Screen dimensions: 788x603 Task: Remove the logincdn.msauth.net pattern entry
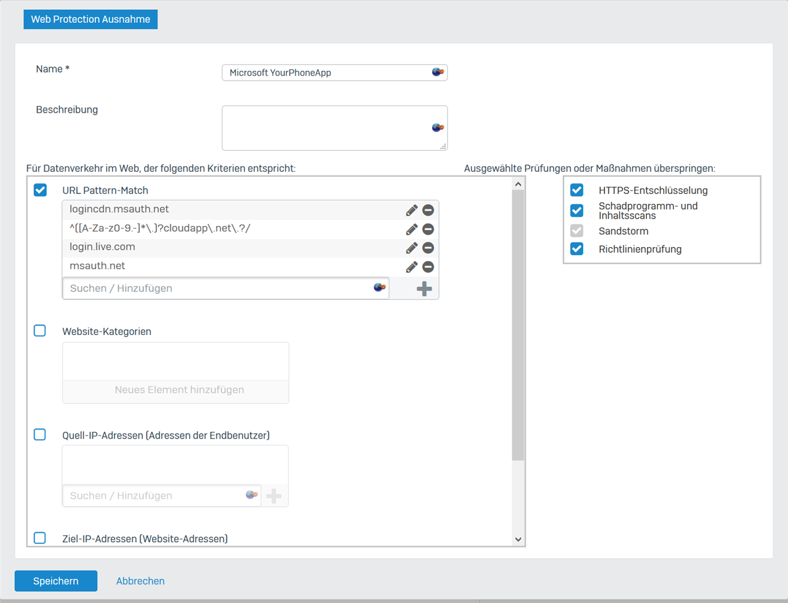click(428, 211)
